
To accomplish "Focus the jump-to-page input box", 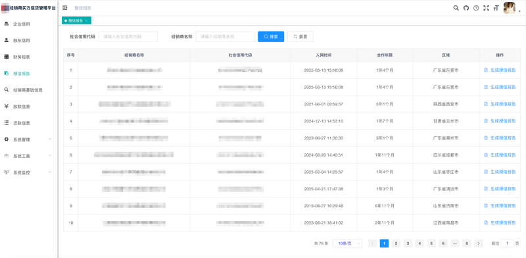I will tap(507, 244).
